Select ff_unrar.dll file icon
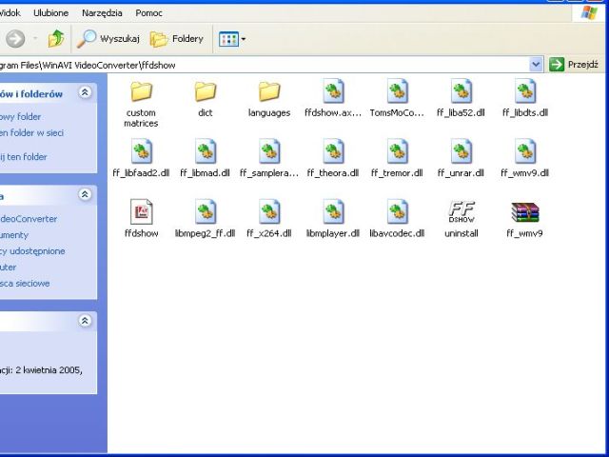Image resolution: width=609 pixels, height=457 pixels. pyautogui.click(x=461, y=151)
